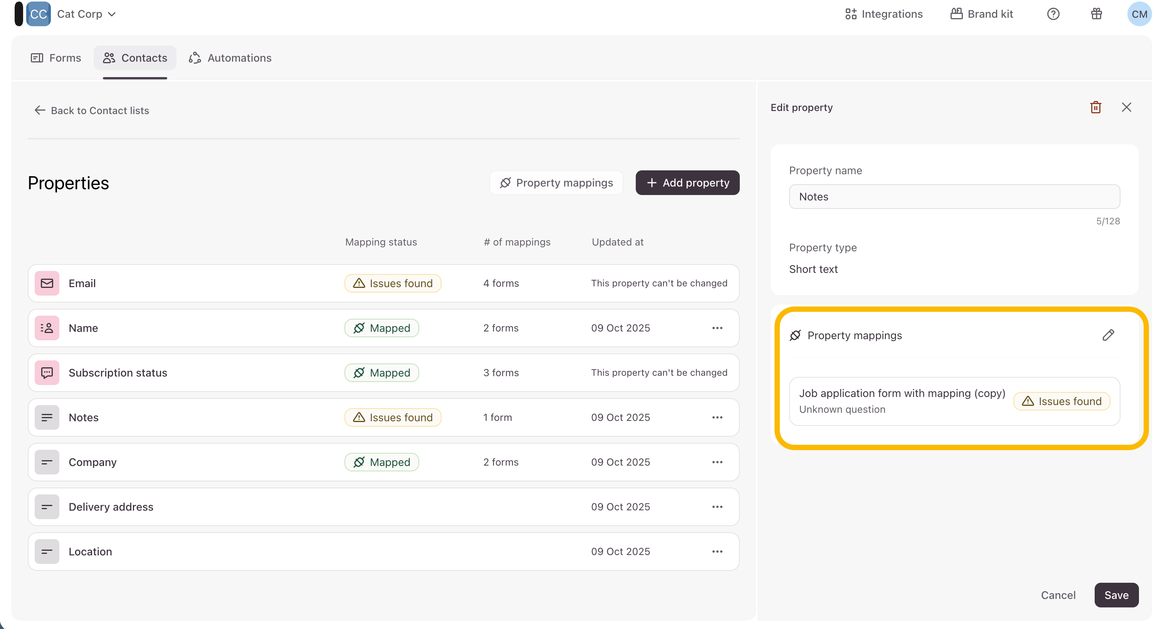Image resolution: width=1159 pixels, height=629 pixels.
Task: Click the Add property button
Action: [687, 183]
